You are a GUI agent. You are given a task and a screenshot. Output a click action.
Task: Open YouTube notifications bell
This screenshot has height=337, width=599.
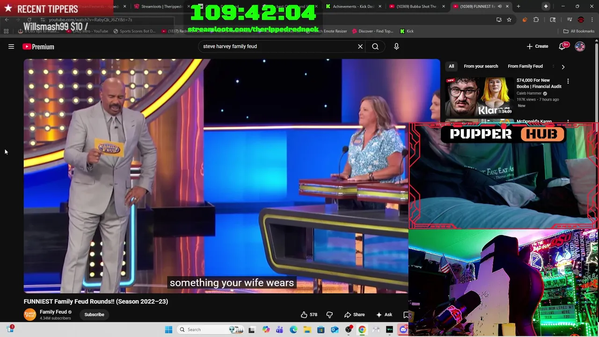click(562, 46)
